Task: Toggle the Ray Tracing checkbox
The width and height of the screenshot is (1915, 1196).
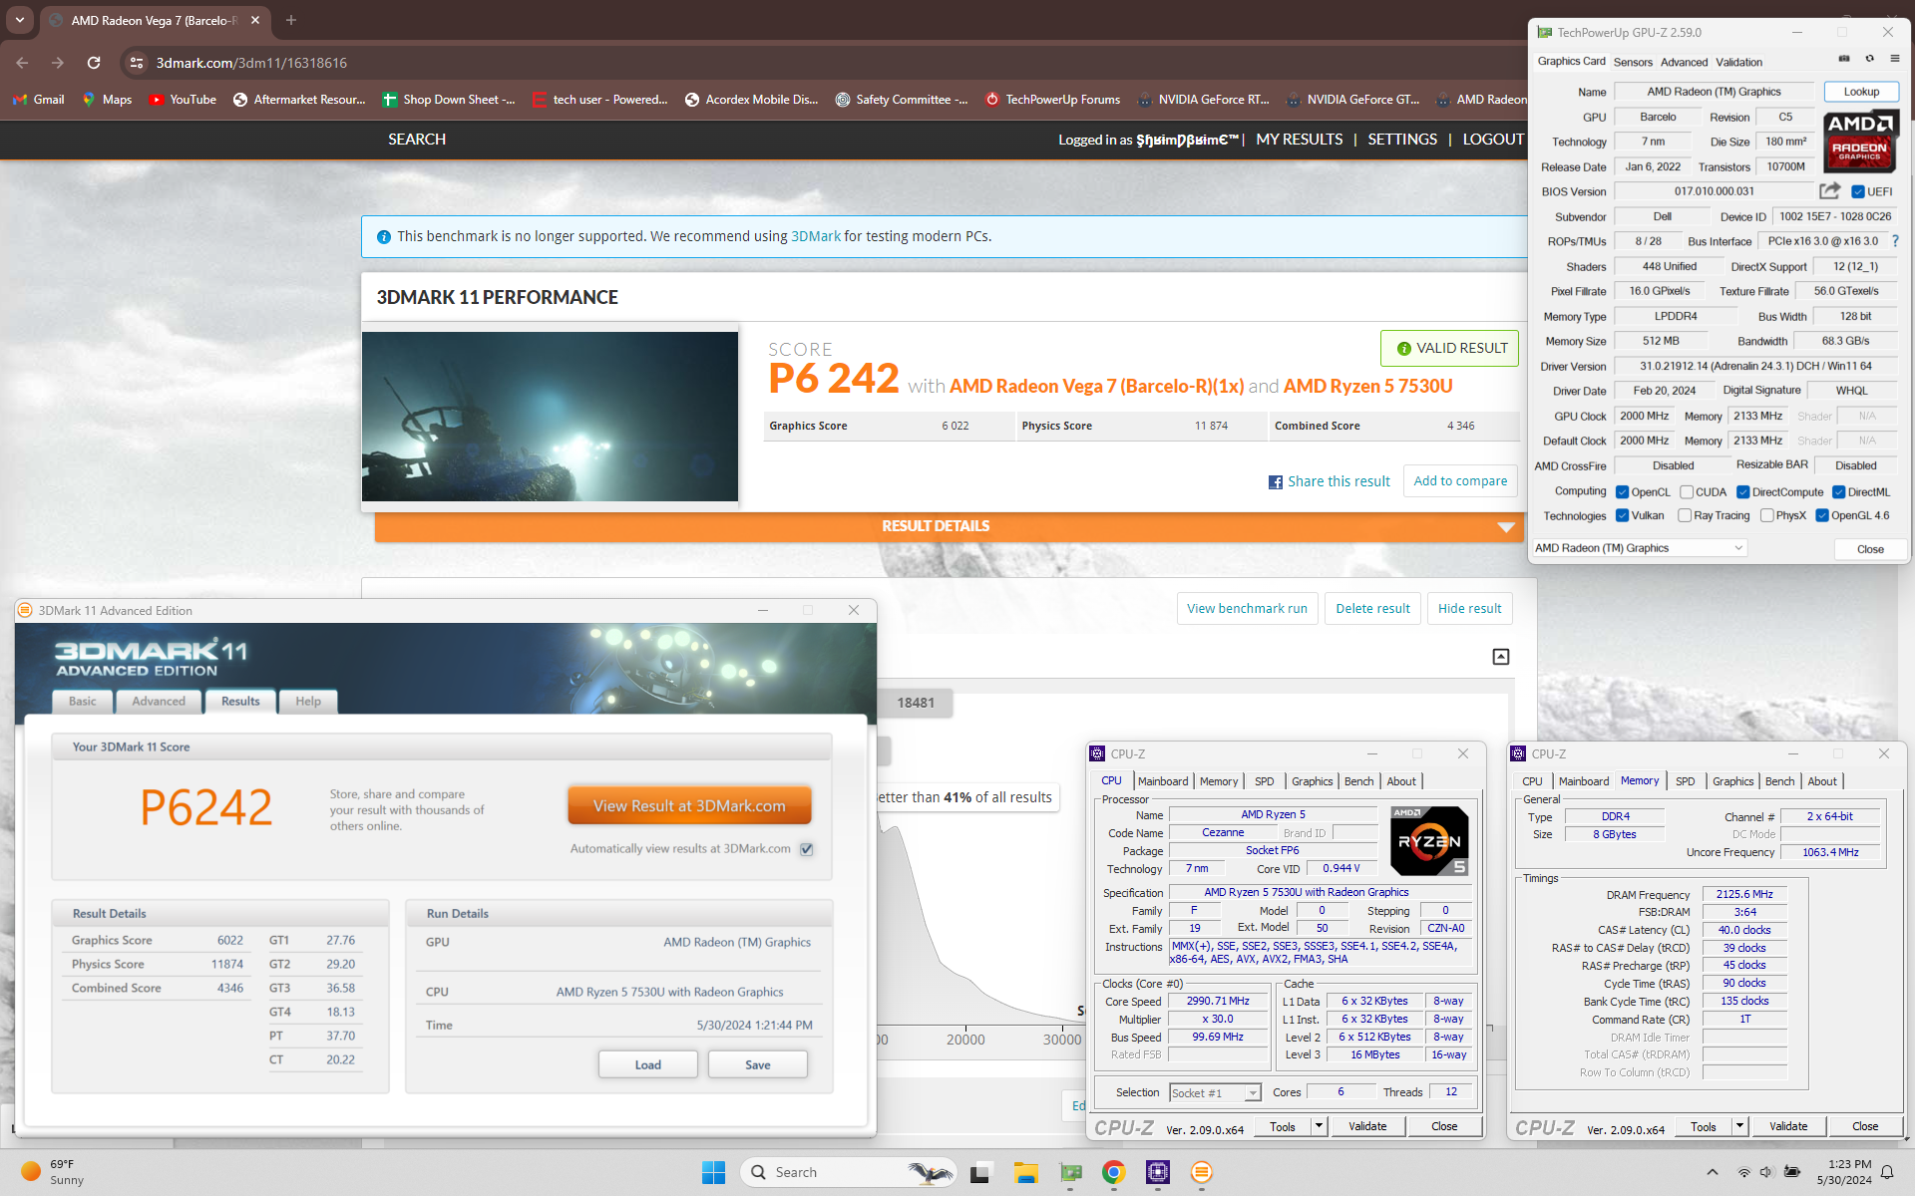Action: tap(1685, 515)
